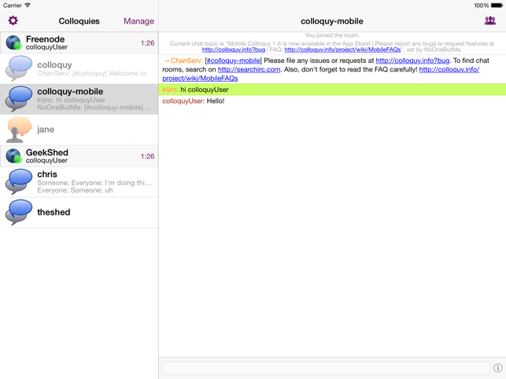Click the Colloquies sidebar title

[x=79, y=21]
